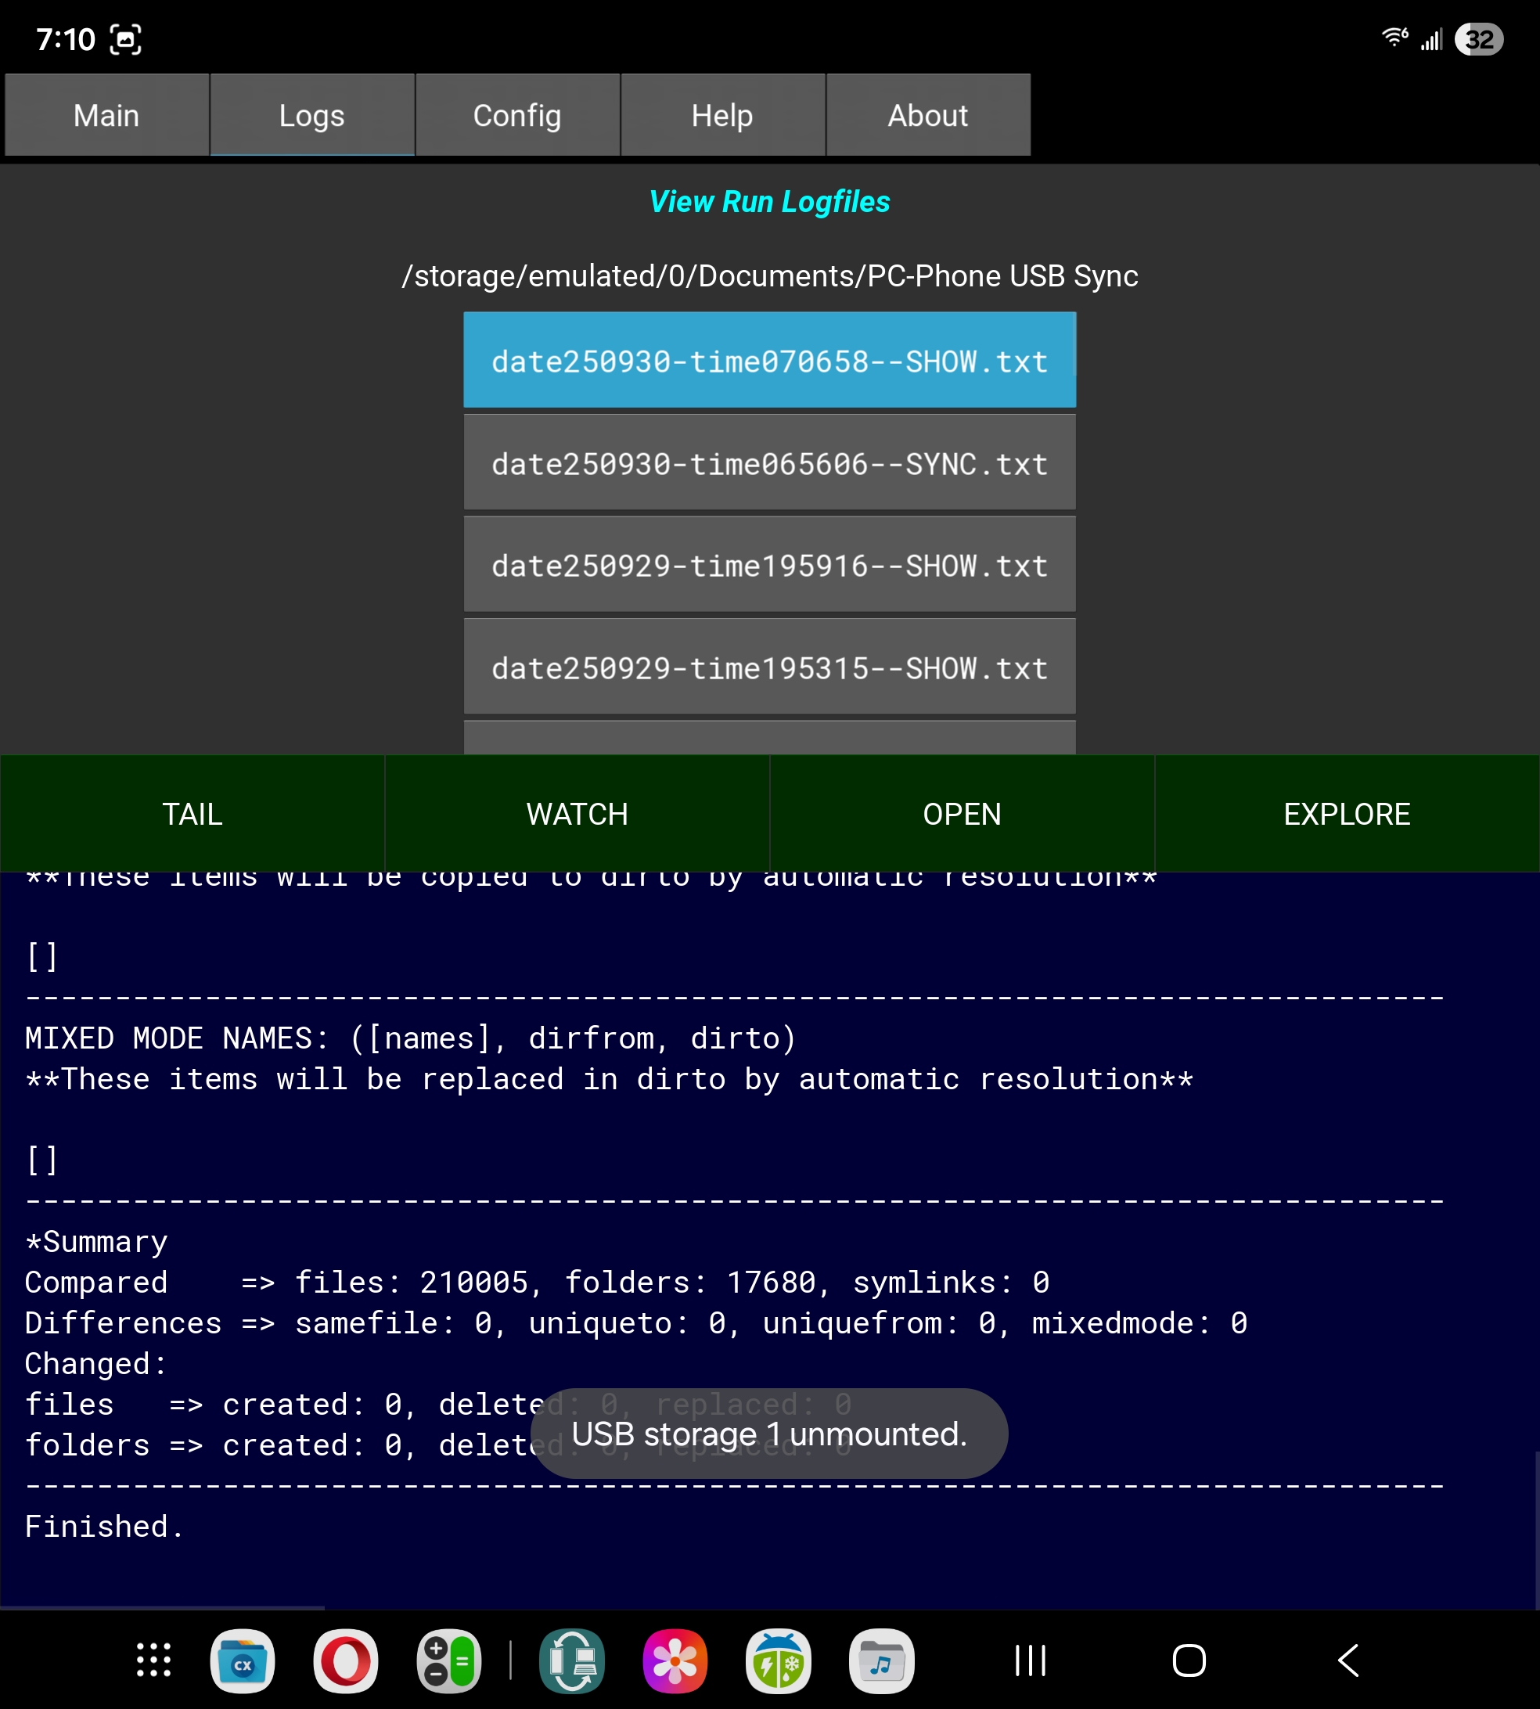Image resolution: width=1540 pixels, height=1709 pixels.
Task: Open the Help tab
Action: (x=721, y=115)
